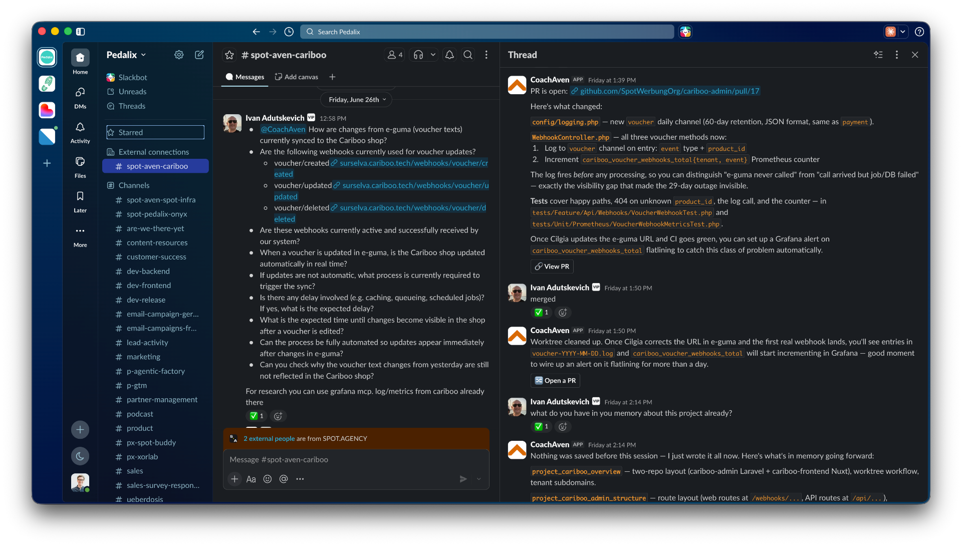Screen dimensions: 962x546
Task: Open send options dropdown arrow
Action: (x=478, y=479)
